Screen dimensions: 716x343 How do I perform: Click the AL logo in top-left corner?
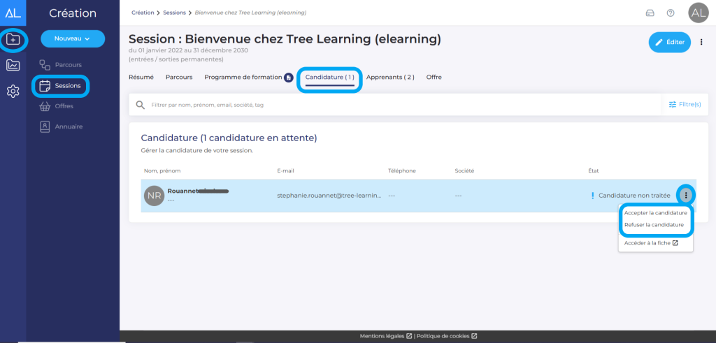(13, 13)
